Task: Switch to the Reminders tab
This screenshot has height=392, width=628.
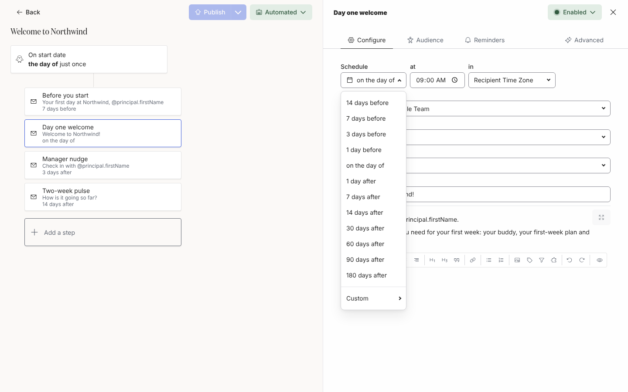Action: point(485,40)
